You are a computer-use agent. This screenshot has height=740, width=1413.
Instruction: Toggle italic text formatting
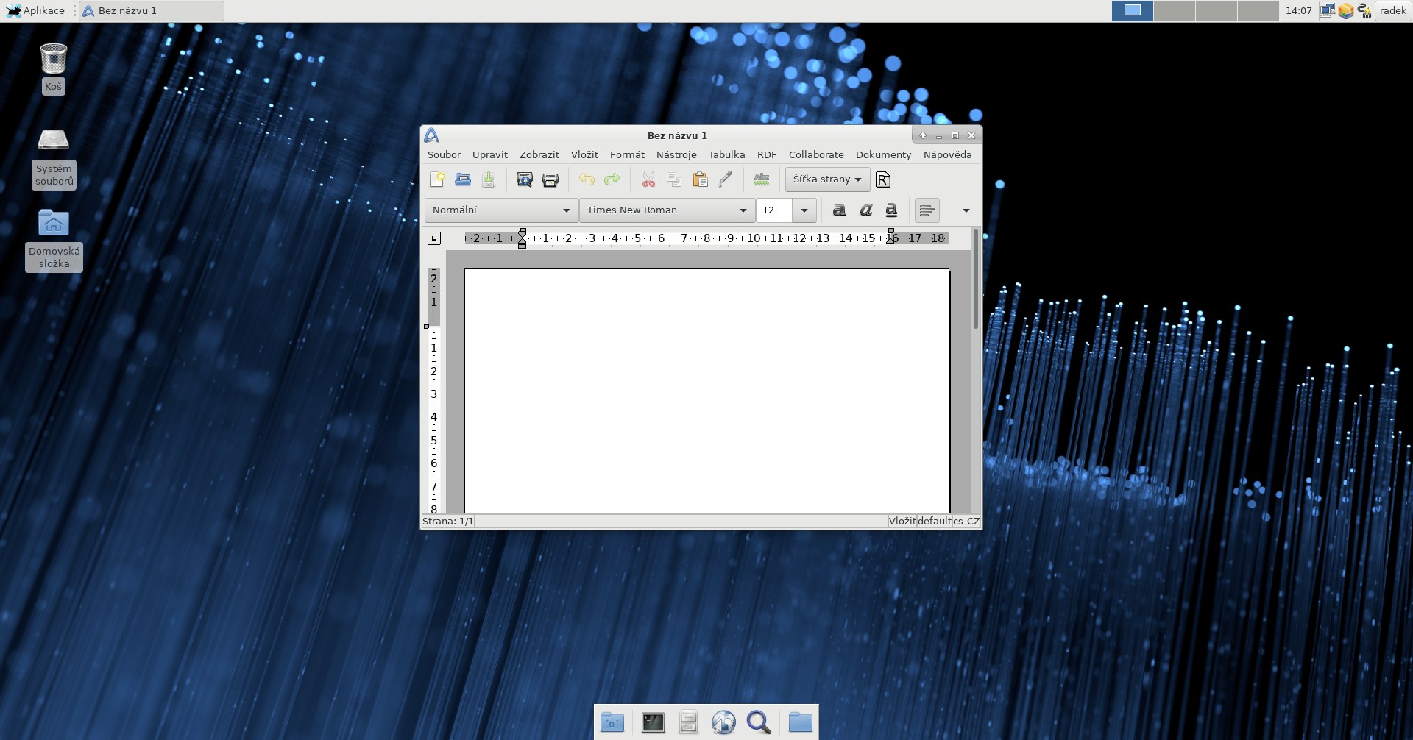(x=865, y=210)
